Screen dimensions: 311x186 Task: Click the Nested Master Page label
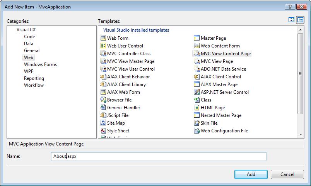pos(221,115)
